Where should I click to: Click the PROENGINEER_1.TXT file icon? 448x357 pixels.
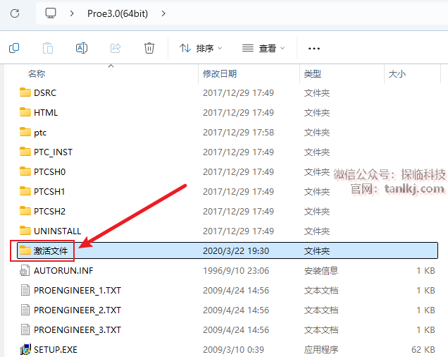(x=25, y=290)
